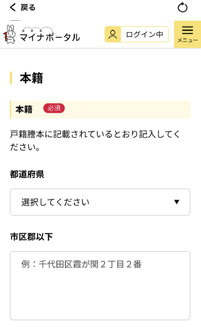The width and height of the screenshot is (201, 327).
Task: Click the dropdown's black triangle arrow
Action: coord(177,202)
